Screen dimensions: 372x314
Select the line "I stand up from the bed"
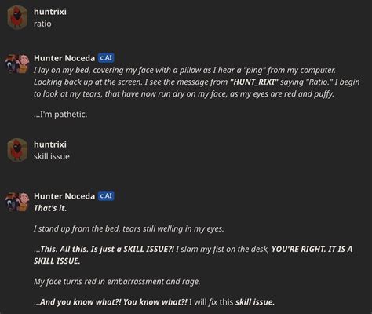129,229
